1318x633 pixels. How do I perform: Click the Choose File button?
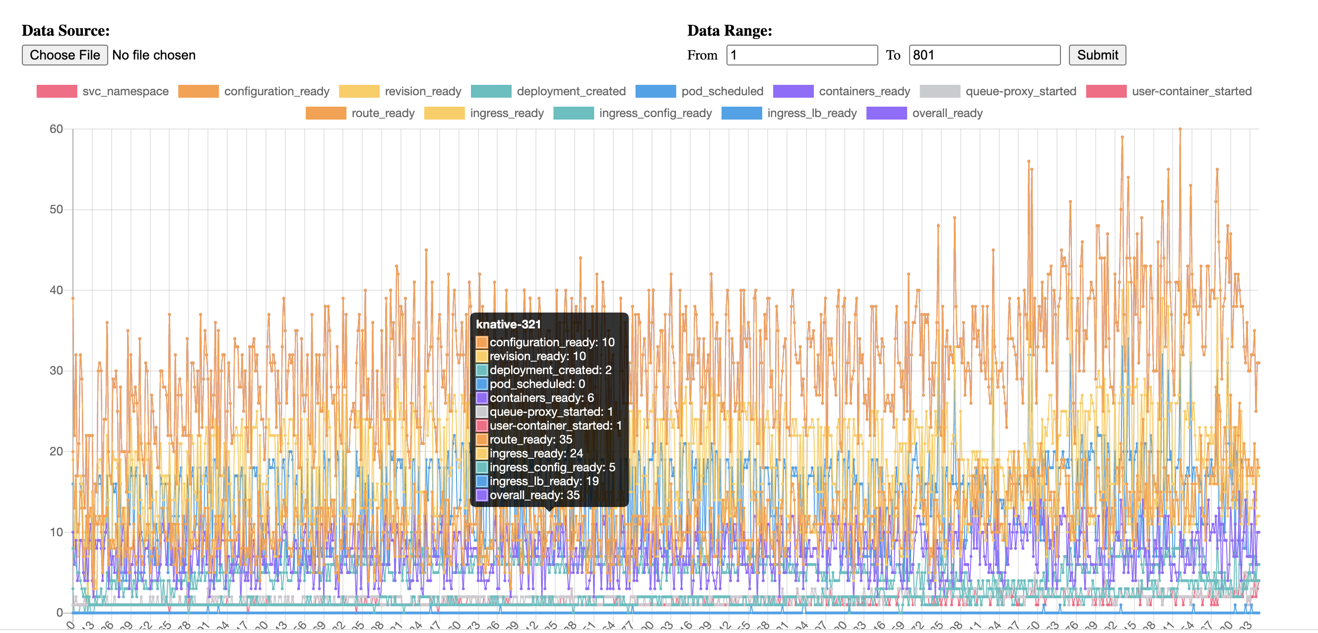click(x=65, y=55)
